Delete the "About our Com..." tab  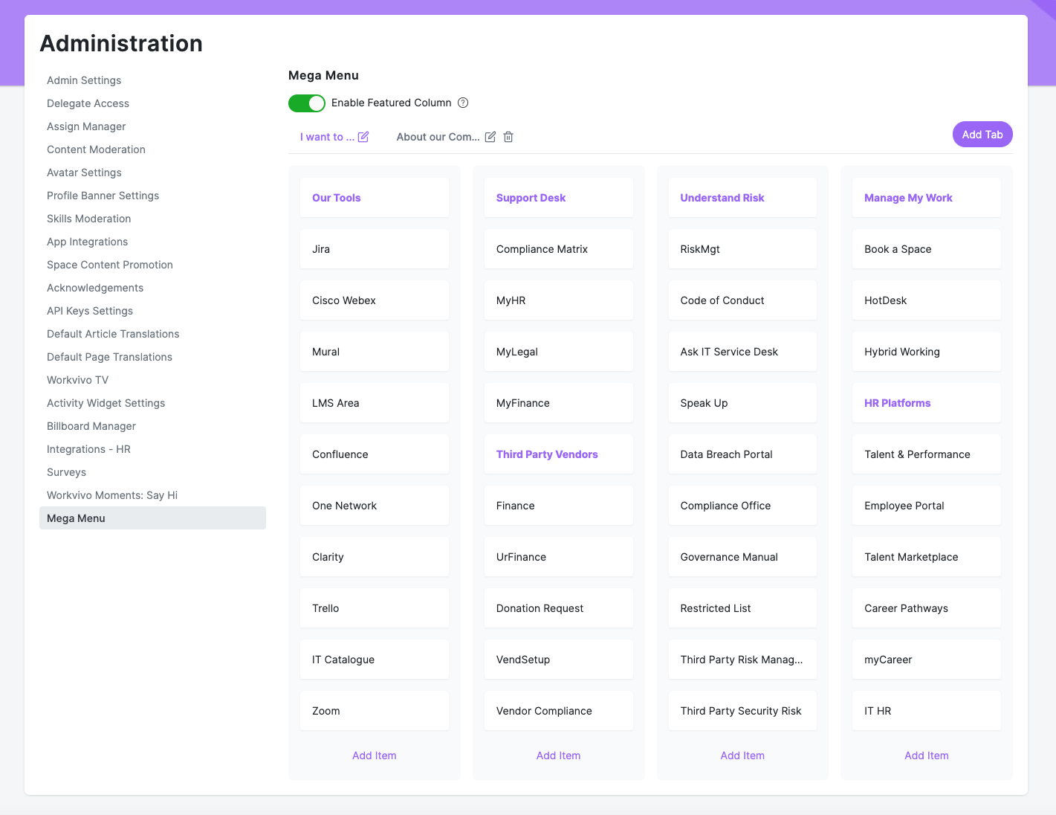pyautogui.click(x=508, y=136)
